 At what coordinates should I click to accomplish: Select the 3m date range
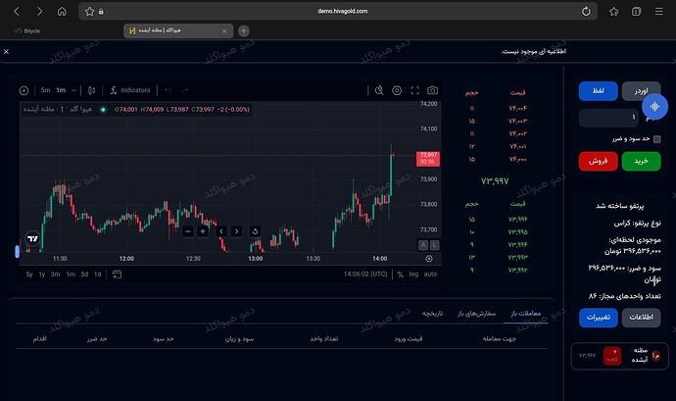click(x=55, y=275)
